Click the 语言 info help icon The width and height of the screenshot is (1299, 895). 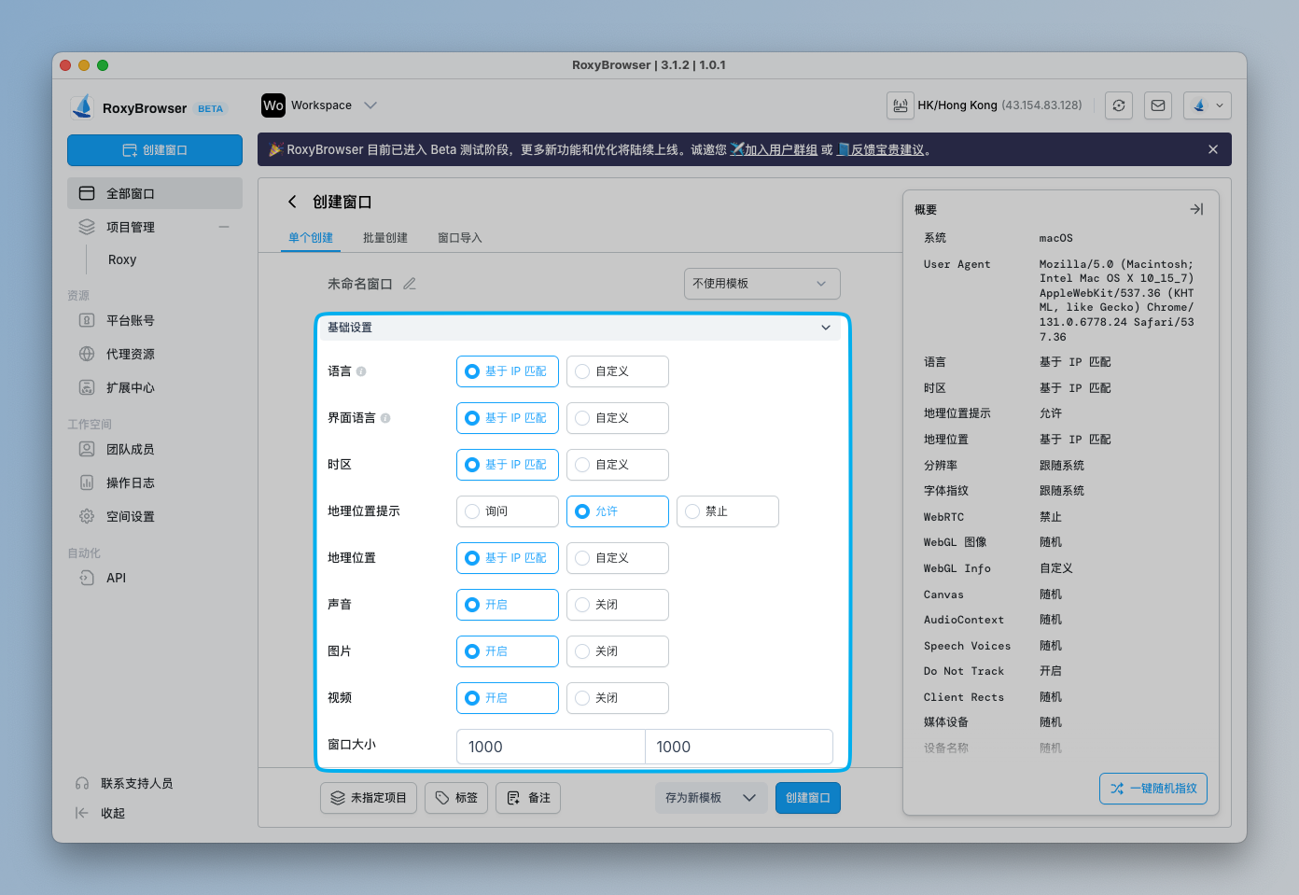(361, 371)
